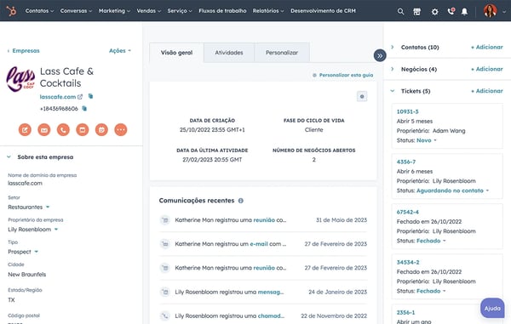Open more actions orange ellipsis icon
This screenshot has height=324, width=511.
coord(121,130)
